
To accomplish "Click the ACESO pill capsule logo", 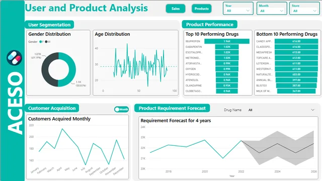I will pyautogui.click(x=14, y=58).
